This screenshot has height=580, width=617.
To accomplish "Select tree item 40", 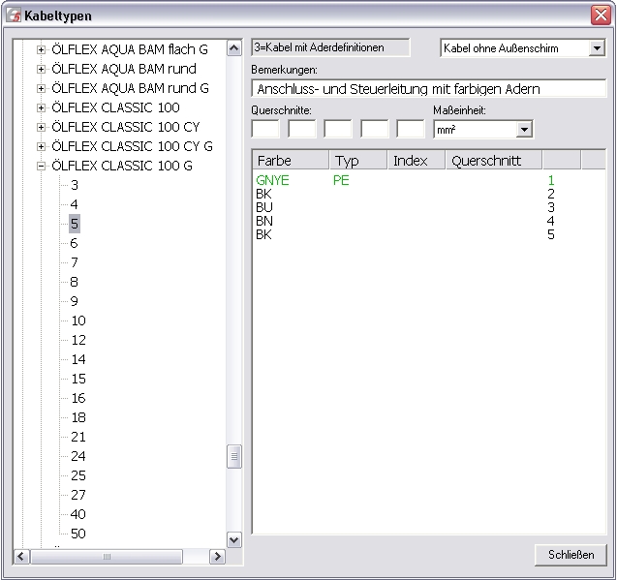I will coord(78,514).
